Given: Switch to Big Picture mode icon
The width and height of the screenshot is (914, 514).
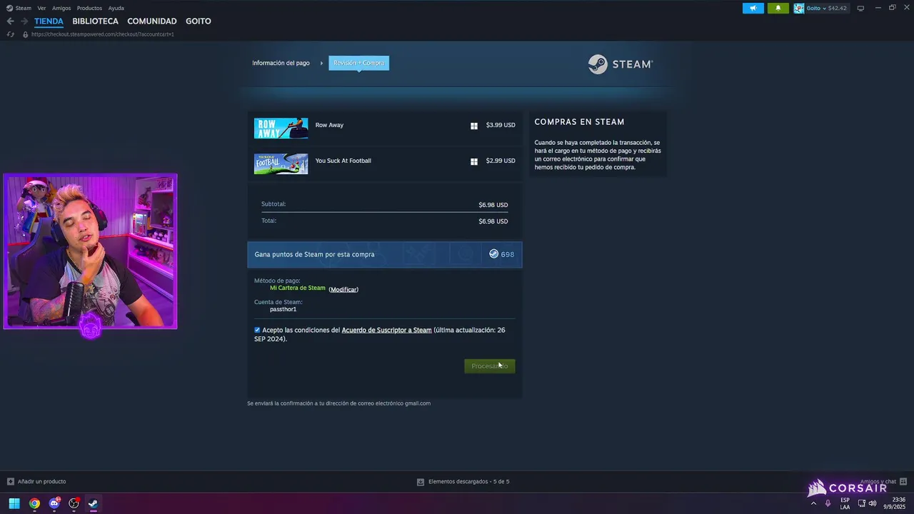Looking at the screenshot, I should 860,8.
